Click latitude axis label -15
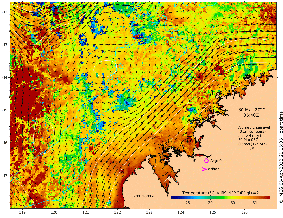The height and width of the screenshot is (218, 283). click(5, 110)
